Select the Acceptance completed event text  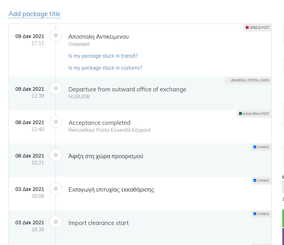point(99,123)
